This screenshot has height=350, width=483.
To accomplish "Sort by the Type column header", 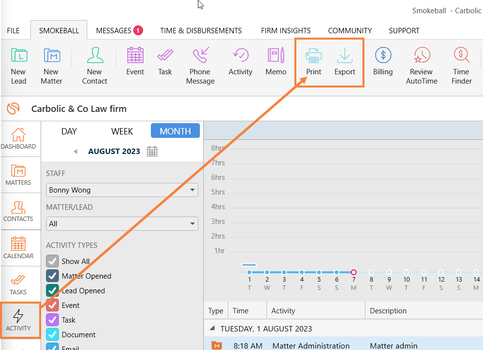I will pos(216,311).
